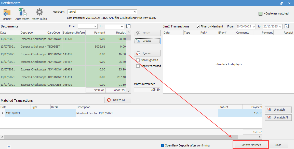Viewport: 294px width, 149px height.
Task: Expand the Merchant PayPal dropdown
Action: [135, 12]
